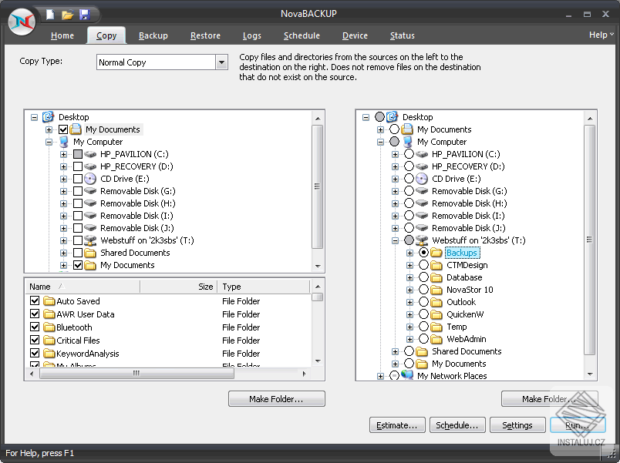This screenshot has height=463, width=620.
Task: Click the New file icon in title bar
Action: point(50,15)
